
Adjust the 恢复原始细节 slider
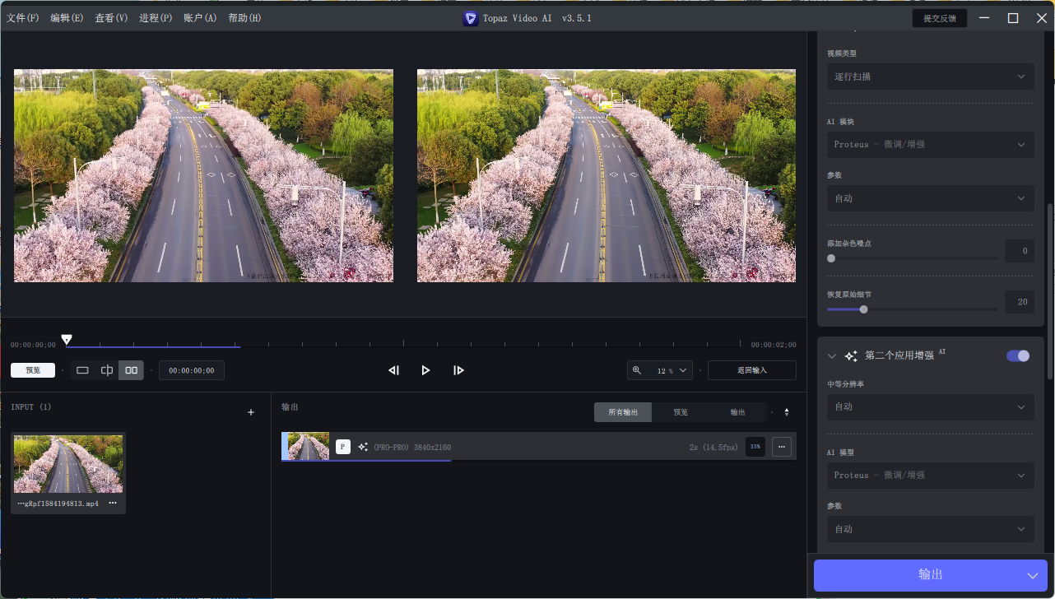tap(913, 309)
